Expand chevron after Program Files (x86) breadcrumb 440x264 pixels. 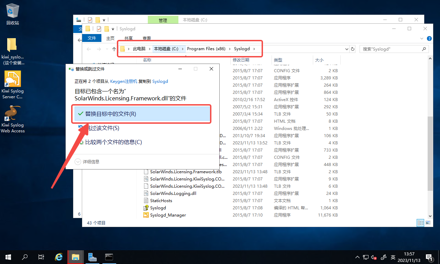(x=230, y=49)
